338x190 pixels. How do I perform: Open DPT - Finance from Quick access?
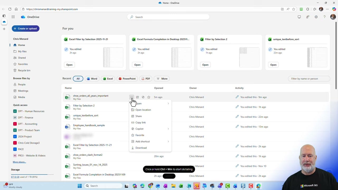[26, 117]
